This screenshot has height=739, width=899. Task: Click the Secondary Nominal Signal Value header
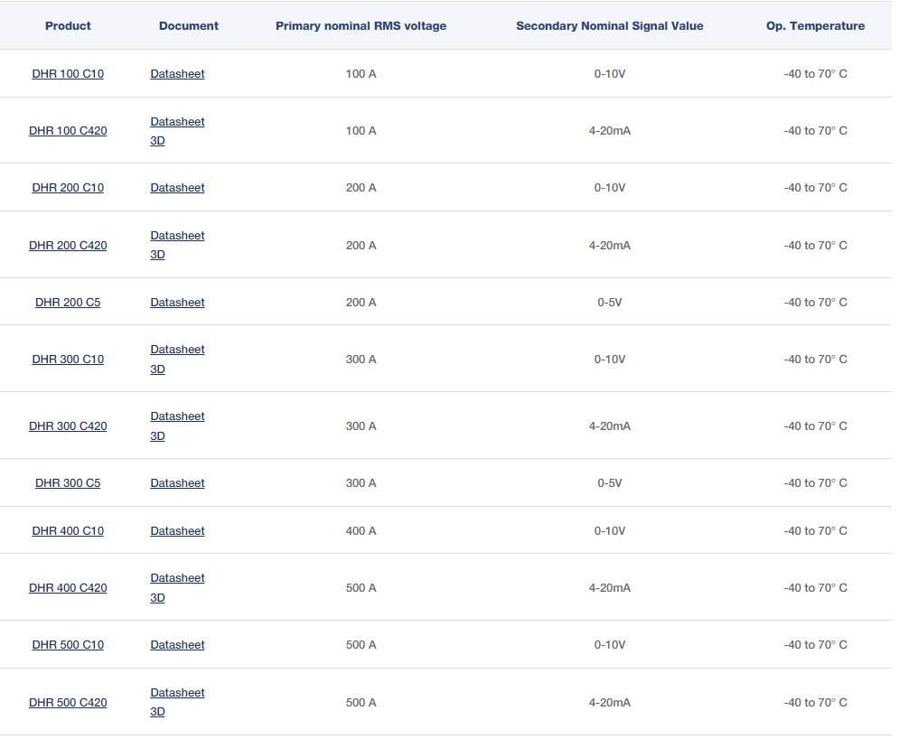[x=609, y=26]
